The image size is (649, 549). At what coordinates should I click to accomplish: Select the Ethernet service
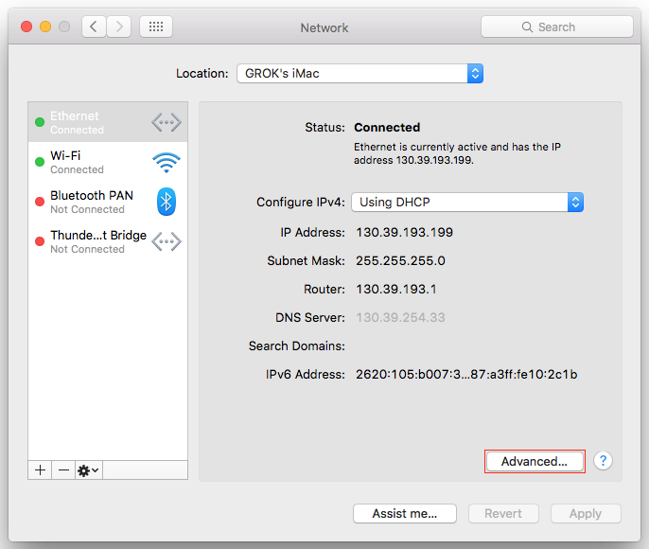point(108,122)
